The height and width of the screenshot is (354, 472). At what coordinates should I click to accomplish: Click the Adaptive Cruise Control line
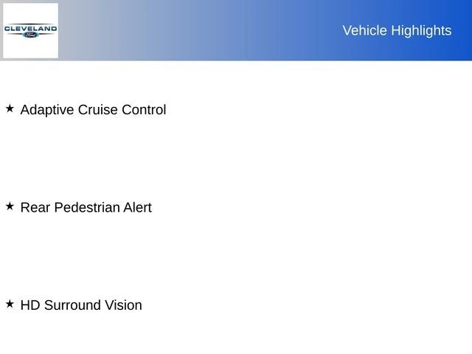click(93, 110)
